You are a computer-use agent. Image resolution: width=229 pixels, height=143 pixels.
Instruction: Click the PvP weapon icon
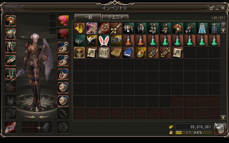pyautogui.click(x=92, y=28)
